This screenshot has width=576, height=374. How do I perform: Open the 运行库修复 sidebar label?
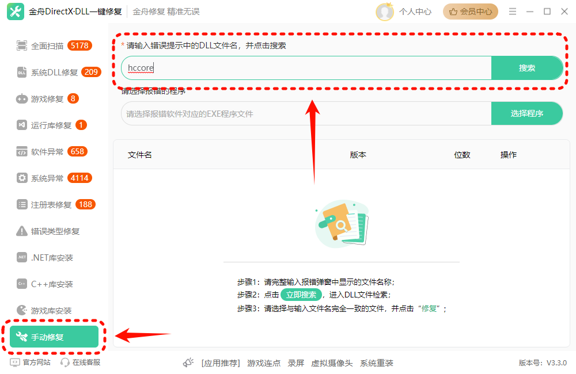tap(51, 125)
